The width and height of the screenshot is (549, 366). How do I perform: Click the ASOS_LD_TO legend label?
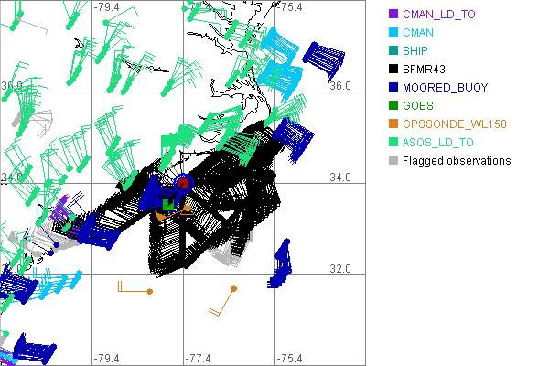[438, 142]
